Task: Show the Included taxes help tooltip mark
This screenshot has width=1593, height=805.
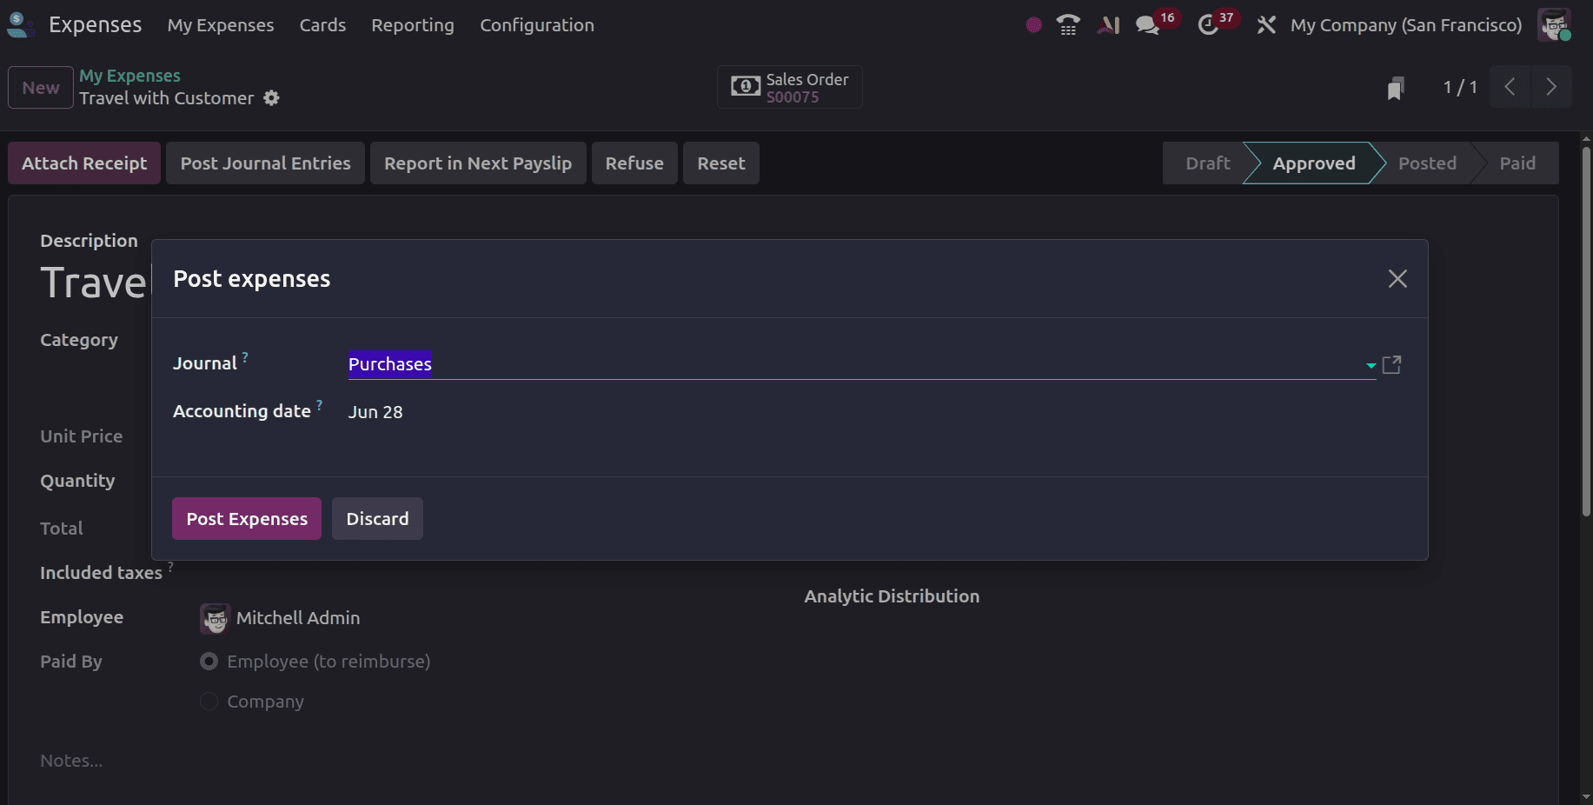Action: click(x=170, y=566)
